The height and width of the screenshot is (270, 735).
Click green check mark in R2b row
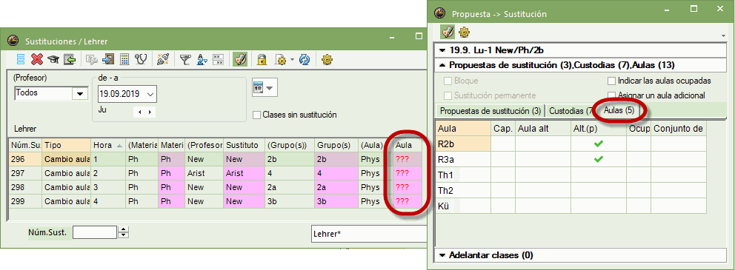[598, 144]
